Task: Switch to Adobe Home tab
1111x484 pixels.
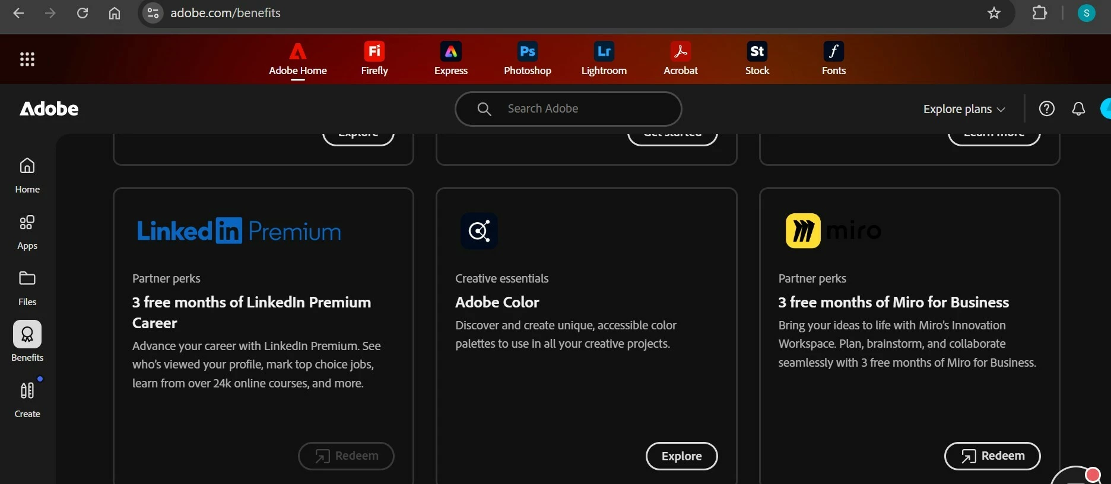Action: click(298, 59)
